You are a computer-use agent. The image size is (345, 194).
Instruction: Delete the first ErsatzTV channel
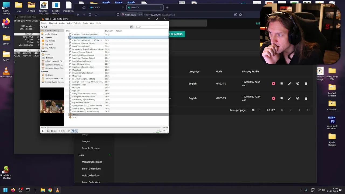[x=306, y=84]
